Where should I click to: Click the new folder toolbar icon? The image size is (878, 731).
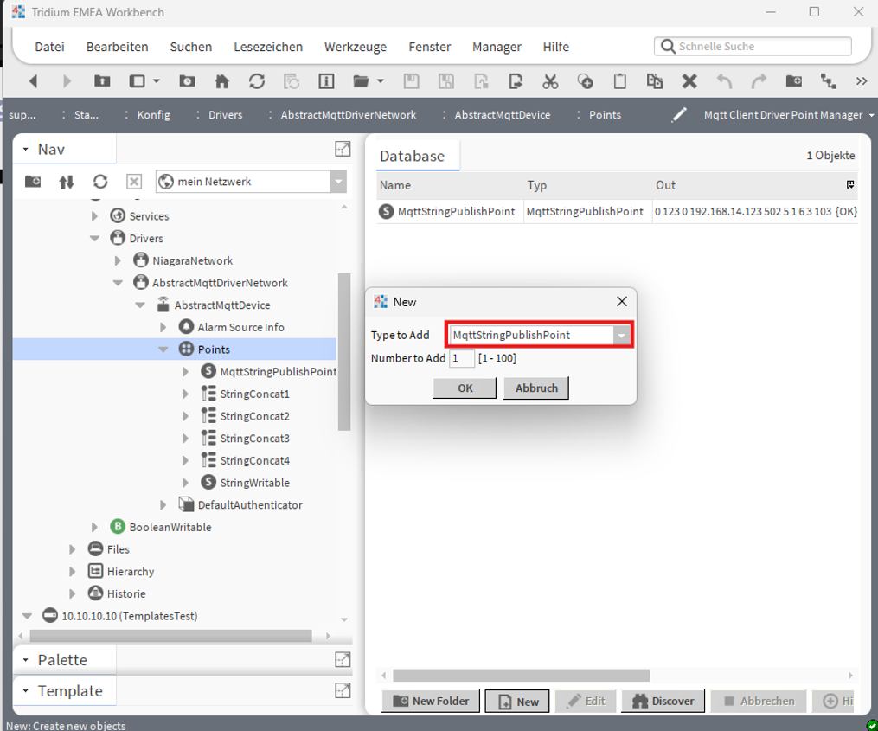(x=793, y=81)
